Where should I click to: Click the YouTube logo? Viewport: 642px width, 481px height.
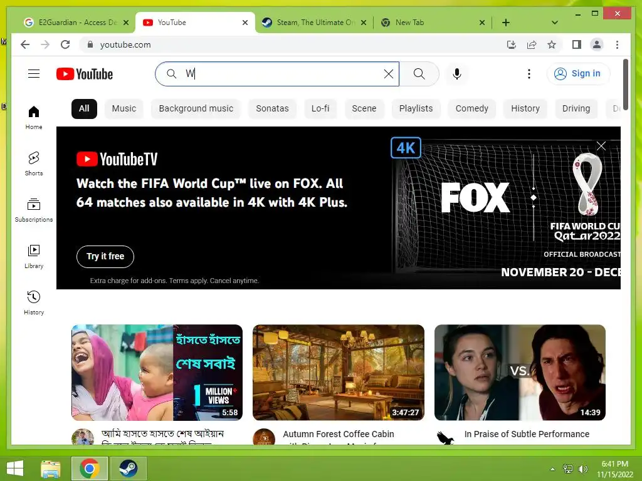[x=85, y=74]
